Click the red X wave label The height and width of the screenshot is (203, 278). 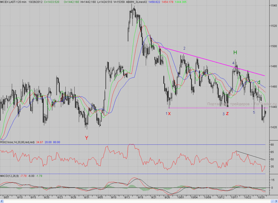(x=169, y=114)
